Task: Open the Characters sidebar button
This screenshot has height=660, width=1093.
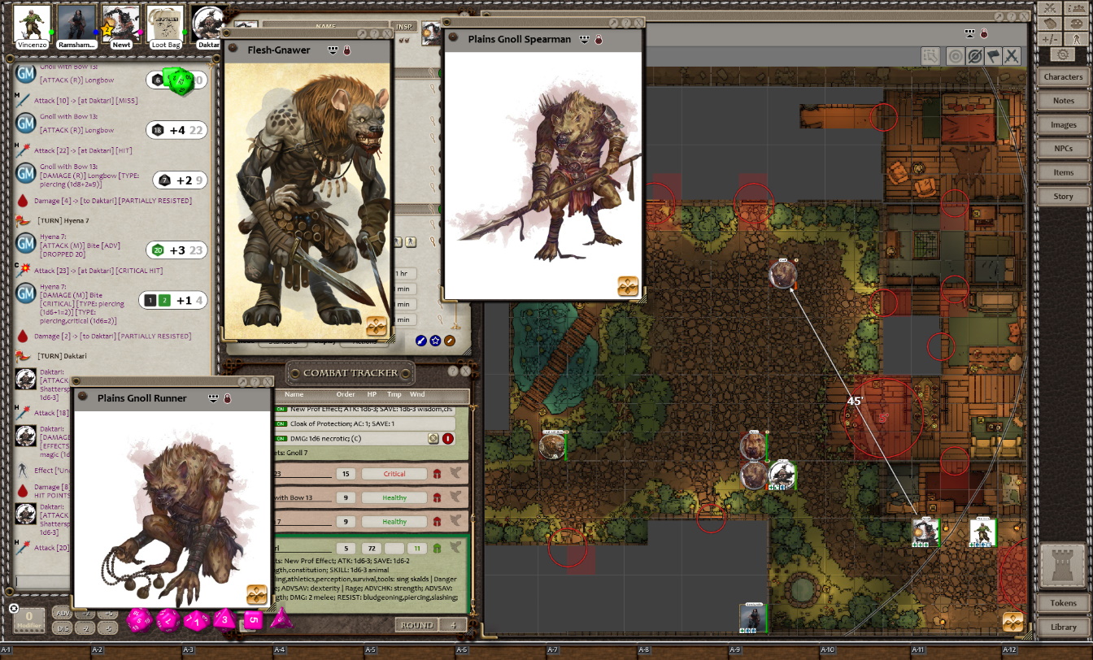Action: (x=1063, y=76)
